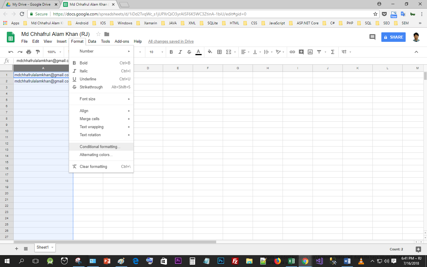Open the Borders tool

coord(219,52)
